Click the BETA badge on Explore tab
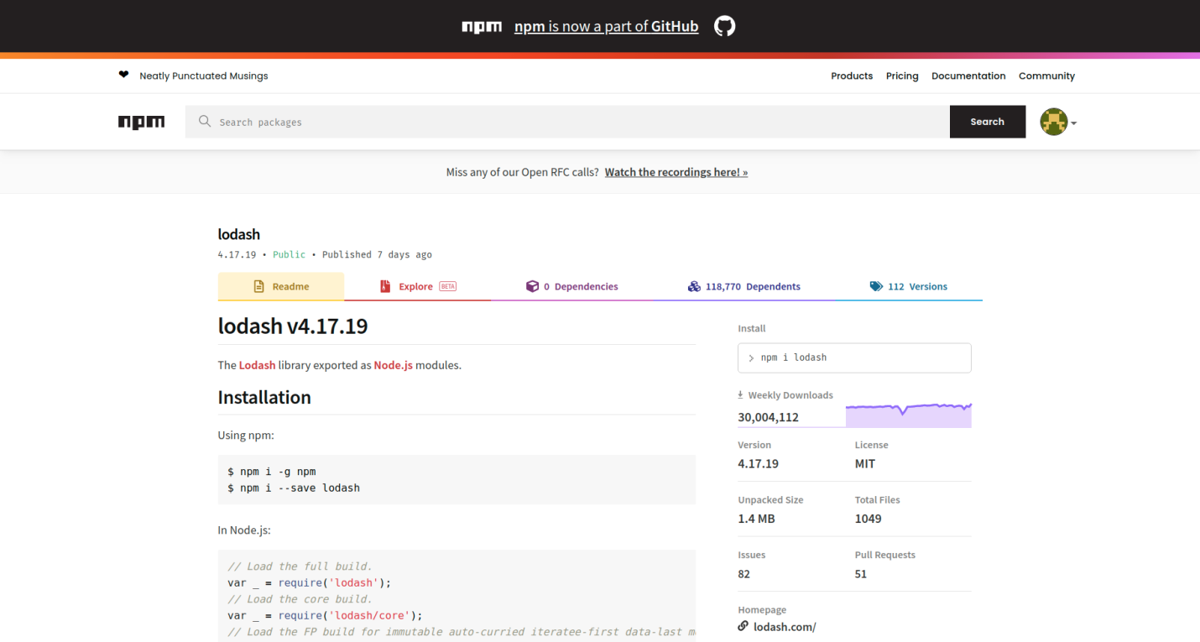 (448, 286)
